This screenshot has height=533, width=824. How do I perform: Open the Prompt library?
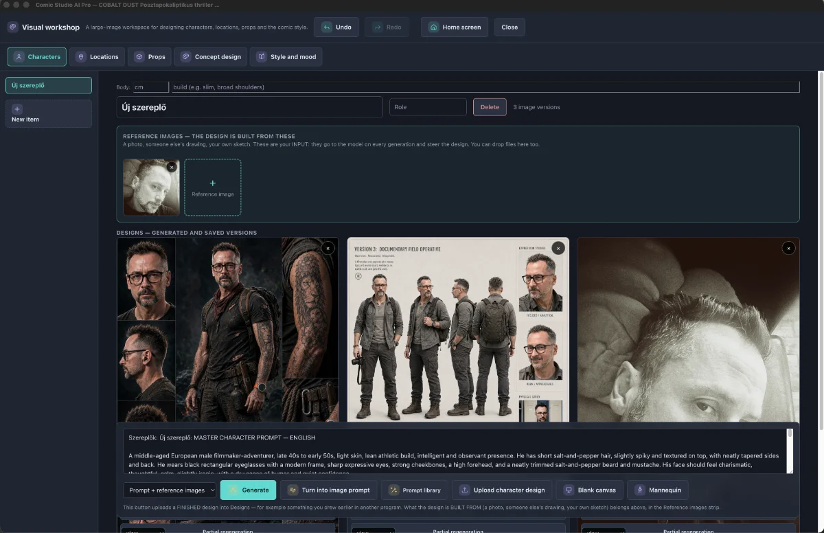click(415, 490)
